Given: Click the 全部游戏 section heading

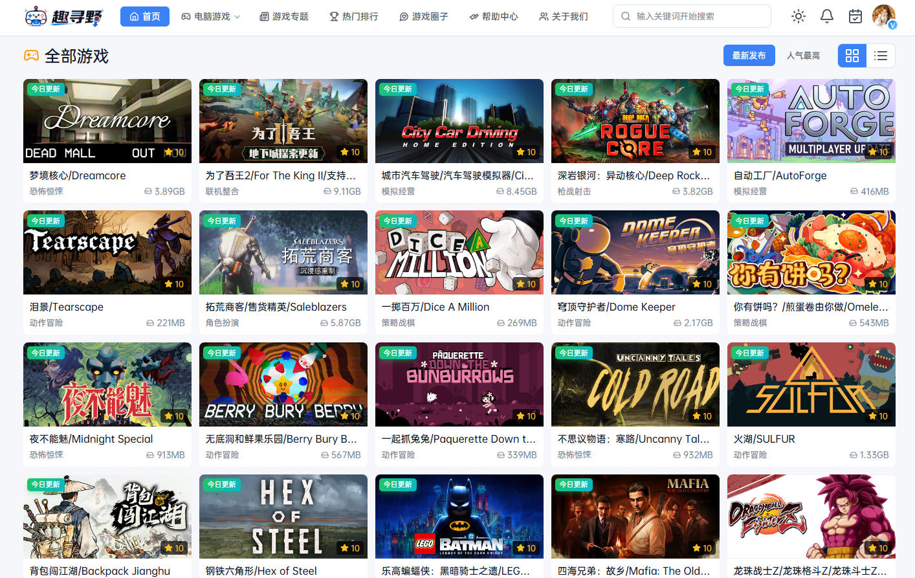Looking at the screenshot, I should [x=76, y=56].
